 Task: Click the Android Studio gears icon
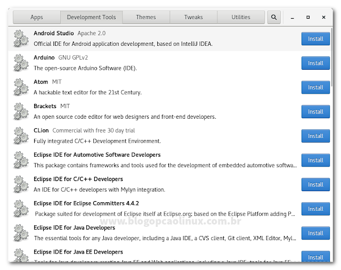coord(21,39)
